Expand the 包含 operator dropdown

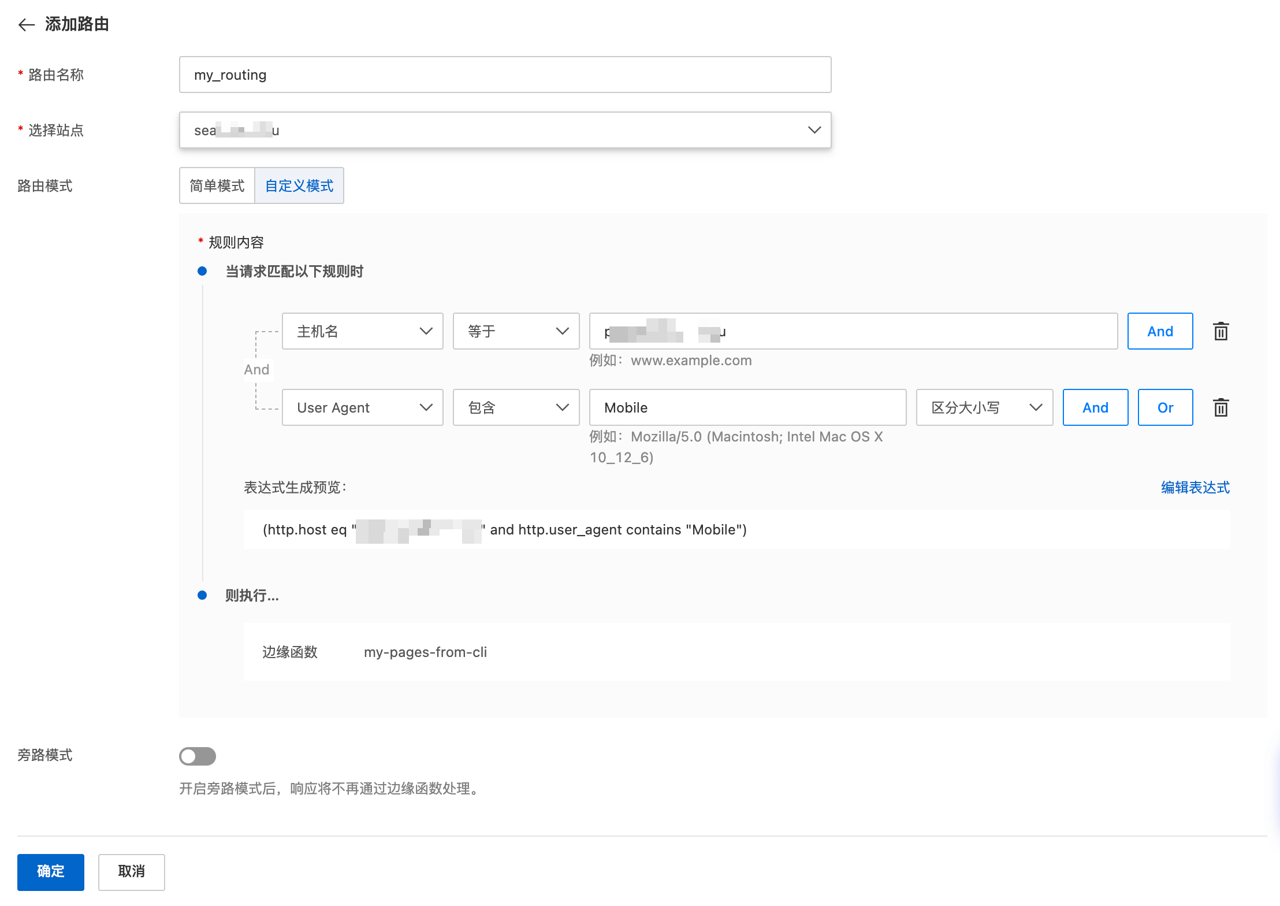[x=516, y=408]
